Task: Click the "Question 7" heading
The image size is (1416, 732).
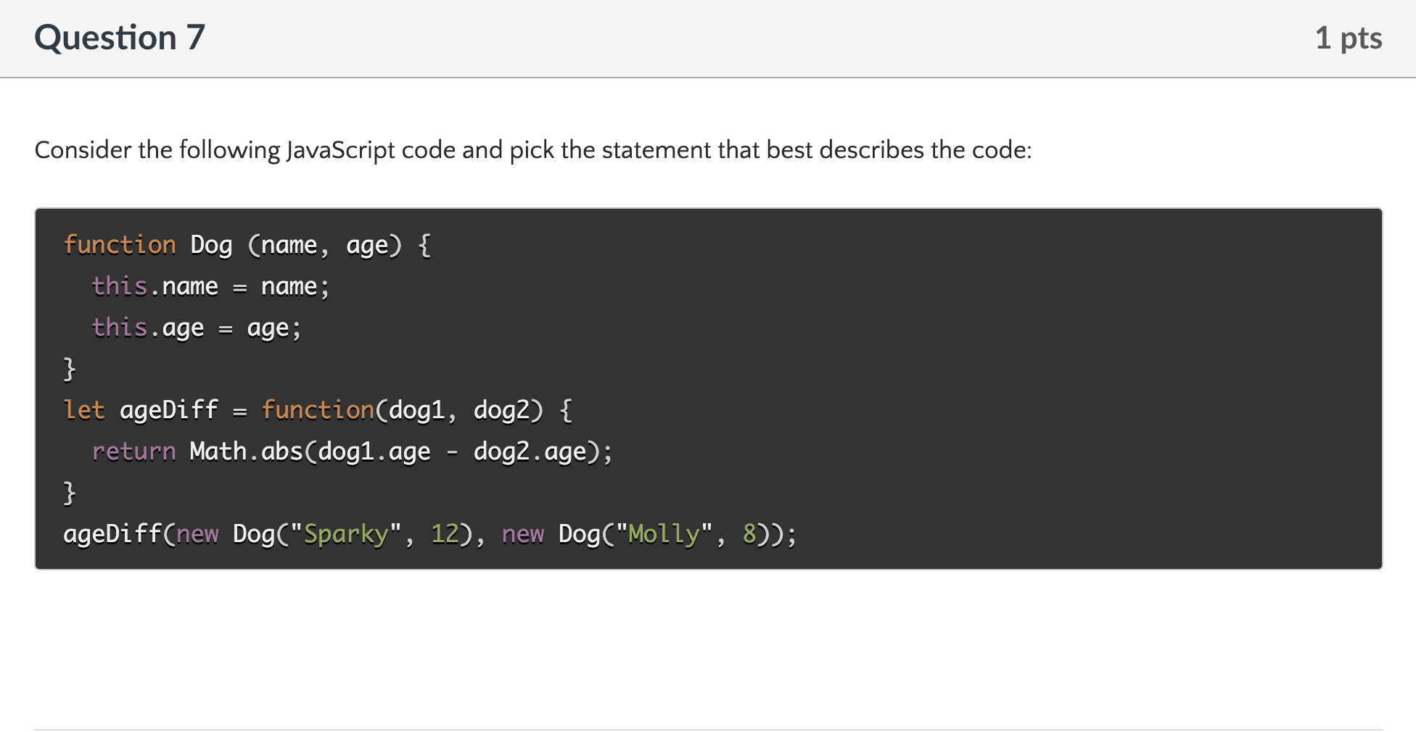Action: (x=120, y=38)
